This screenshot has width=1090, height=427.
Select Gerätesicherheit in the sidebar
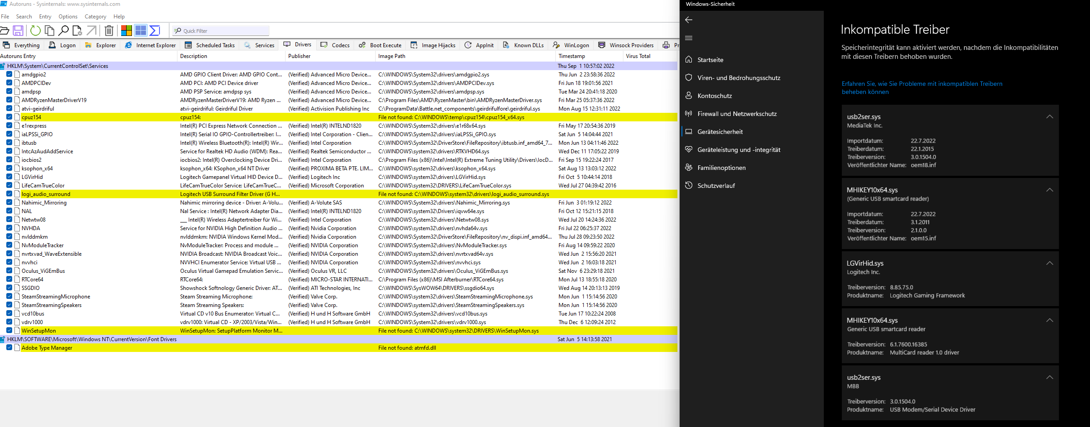(720, 132)
